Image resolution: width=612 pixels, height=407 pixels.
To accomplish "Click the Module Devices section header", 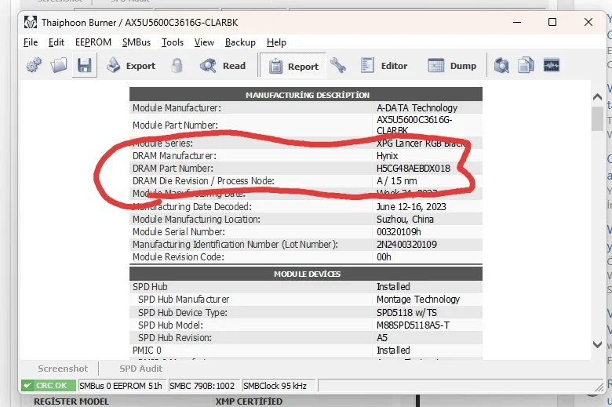I will [306, 274].
